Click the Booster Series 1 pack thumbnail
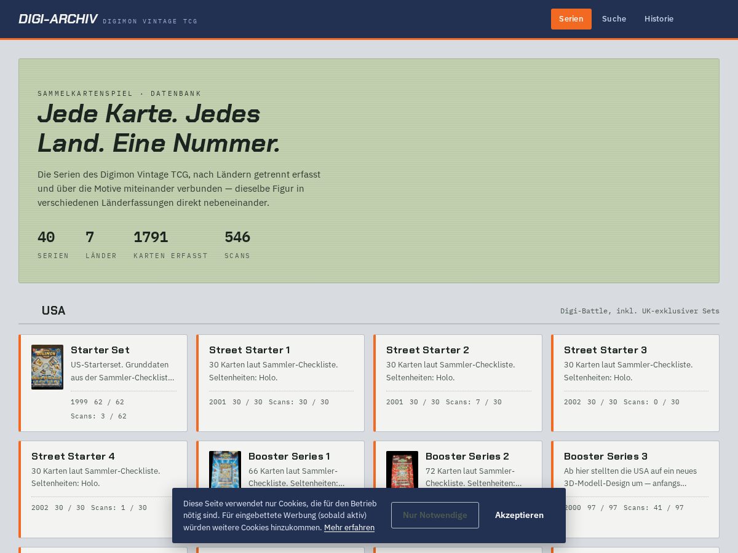Screen dimensions: 738x553 point(225,469)
